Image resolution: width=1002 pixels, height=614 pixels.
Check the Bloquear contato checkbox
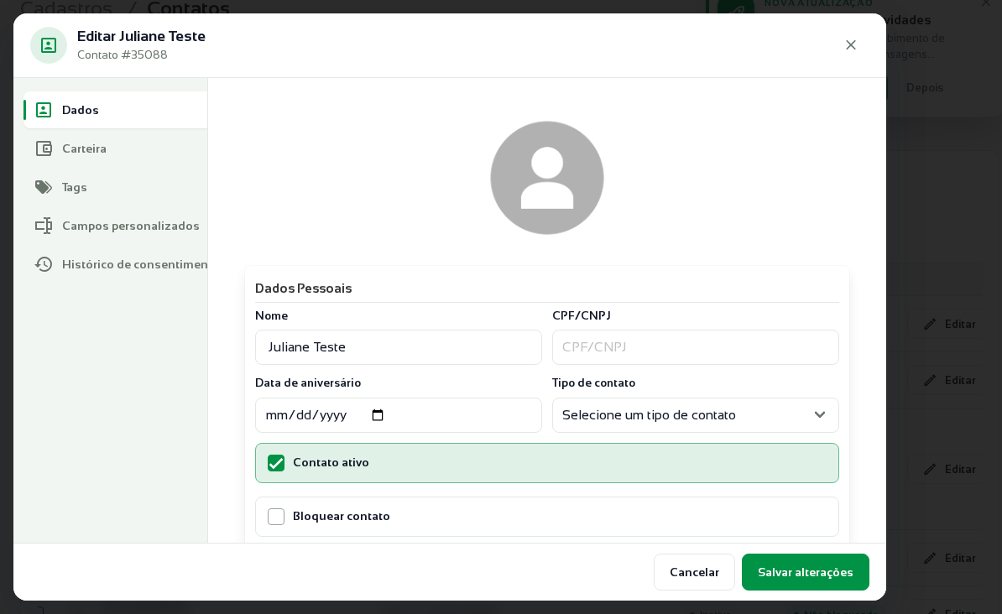click(276, 516)
